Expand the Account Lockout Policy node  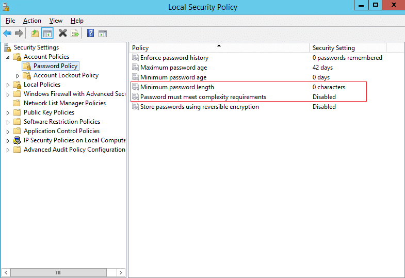pos(18,76)
